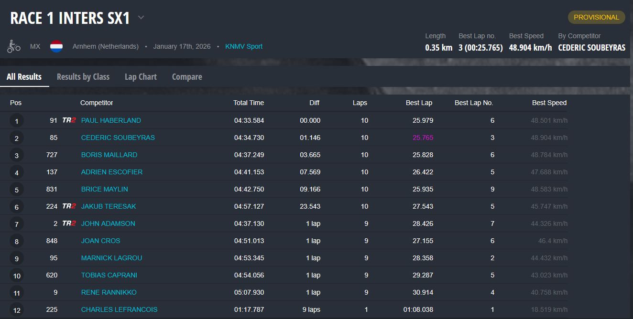
Task: Open the Lap Chart tab
Action: pyautogui.click(x=141, y=77)
